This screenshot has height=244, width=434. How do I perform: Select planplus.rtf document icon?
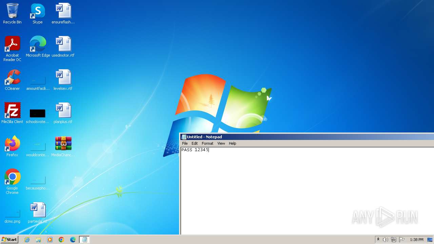[63, 113]
